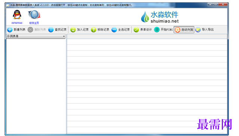Image resolution: width=239 pixels, height=136 pixels.
Task: Click the title bar application icon
Action: coord(7,5)
